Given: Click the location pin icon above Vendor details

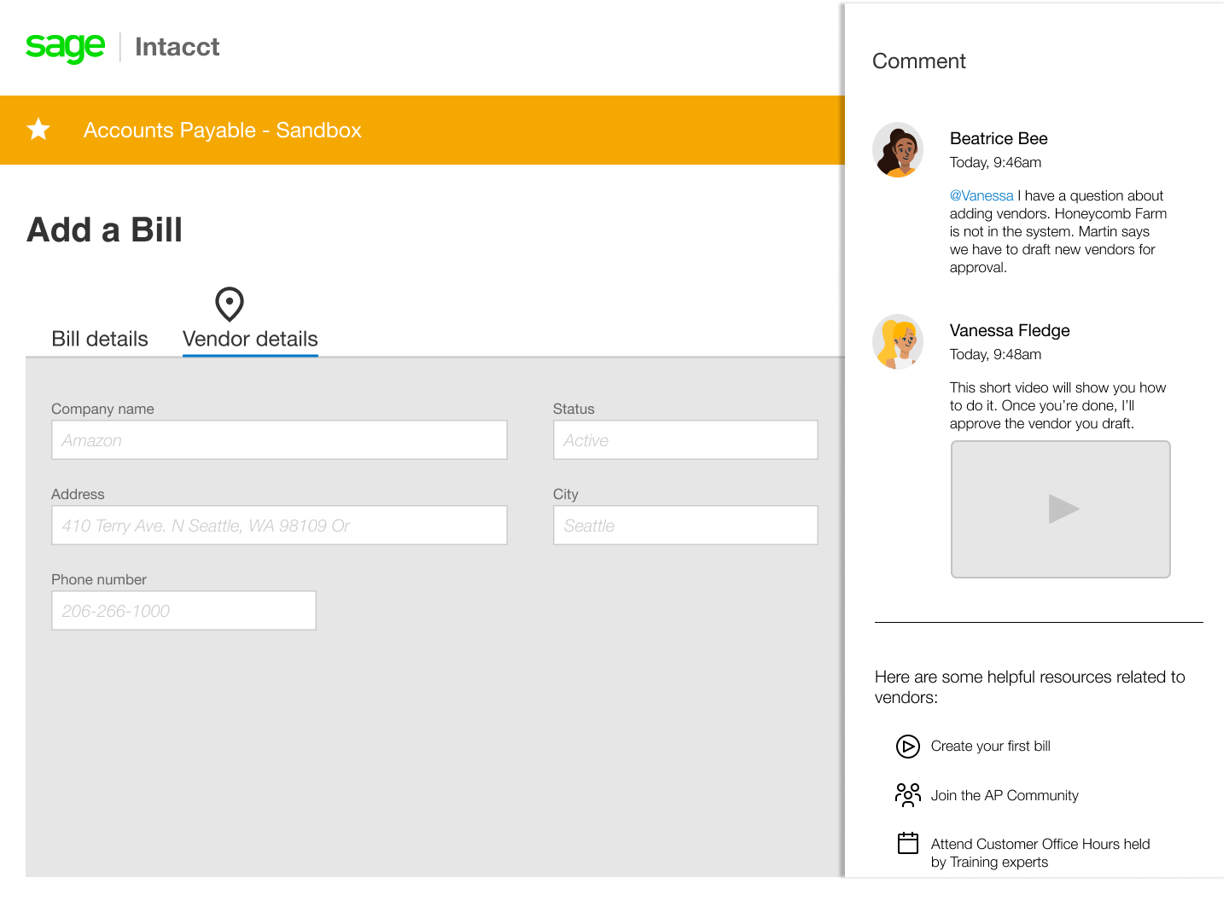Looking at the screenshot, I should click(230, 304).
